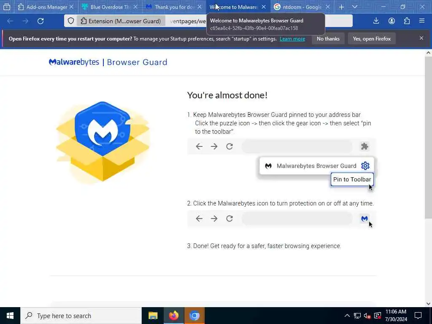Show hidden system tray icons
The image size is (432, 324).
tap(347, 316)
